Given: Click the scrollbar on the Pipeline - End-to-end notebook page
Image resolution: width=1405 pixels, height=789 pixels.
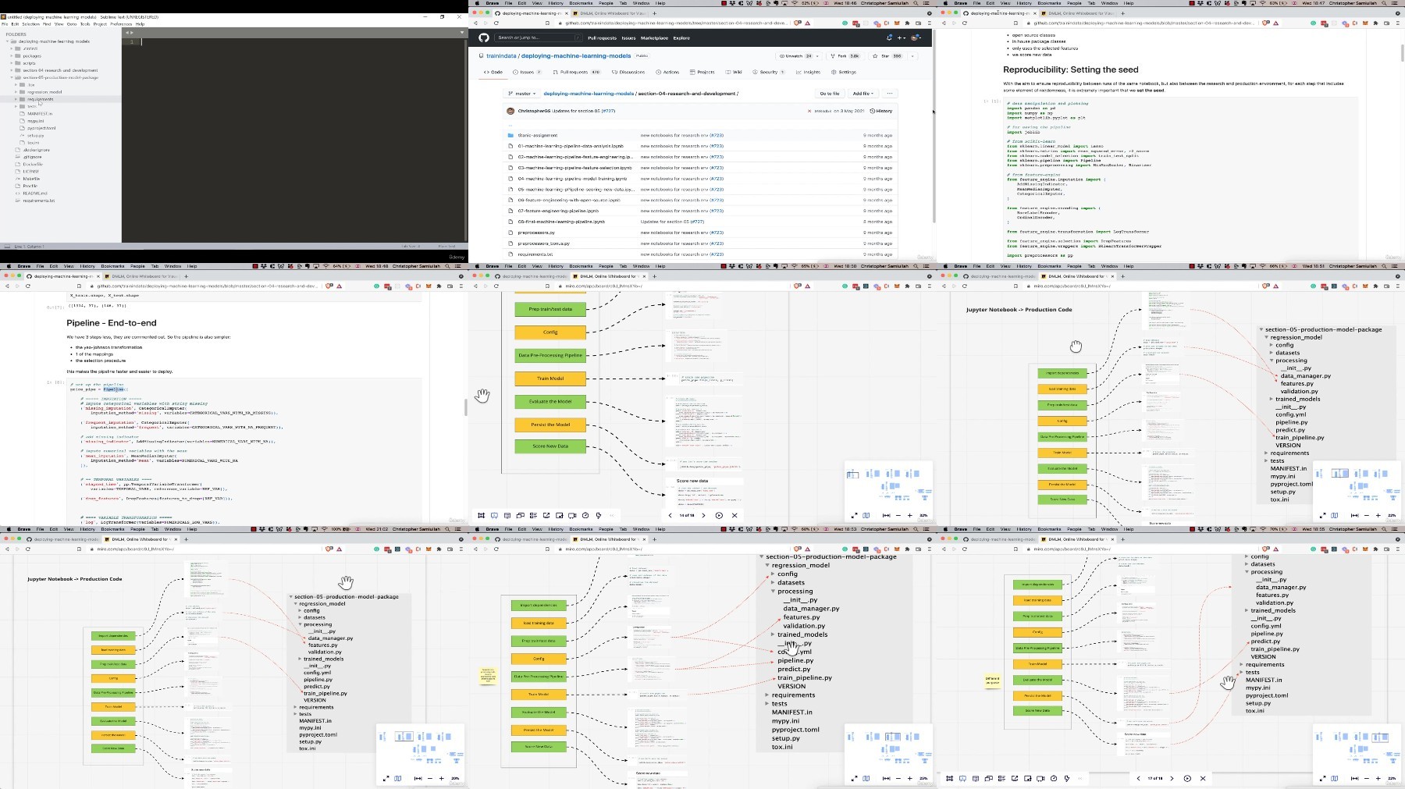Looking at the screenshot, I should pos(465,407).
